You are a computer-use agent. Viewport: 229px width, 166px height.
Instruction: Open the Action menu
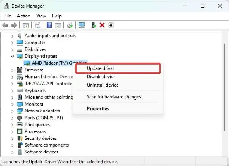point(24,16)
